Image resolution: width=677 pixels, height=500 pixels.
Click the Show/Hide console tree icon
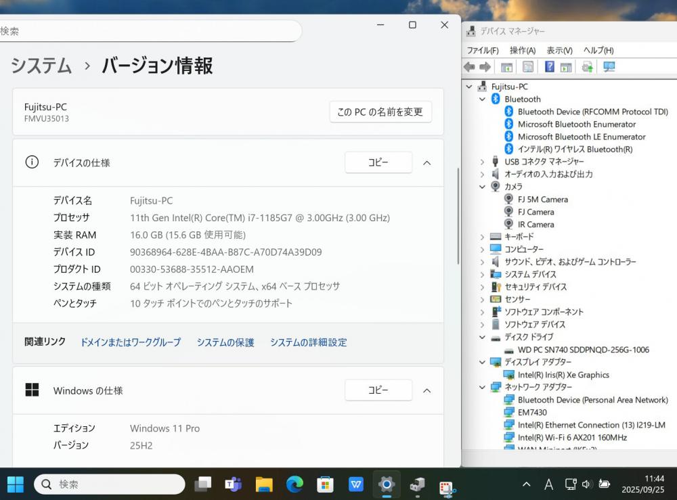tap(506, 67)
